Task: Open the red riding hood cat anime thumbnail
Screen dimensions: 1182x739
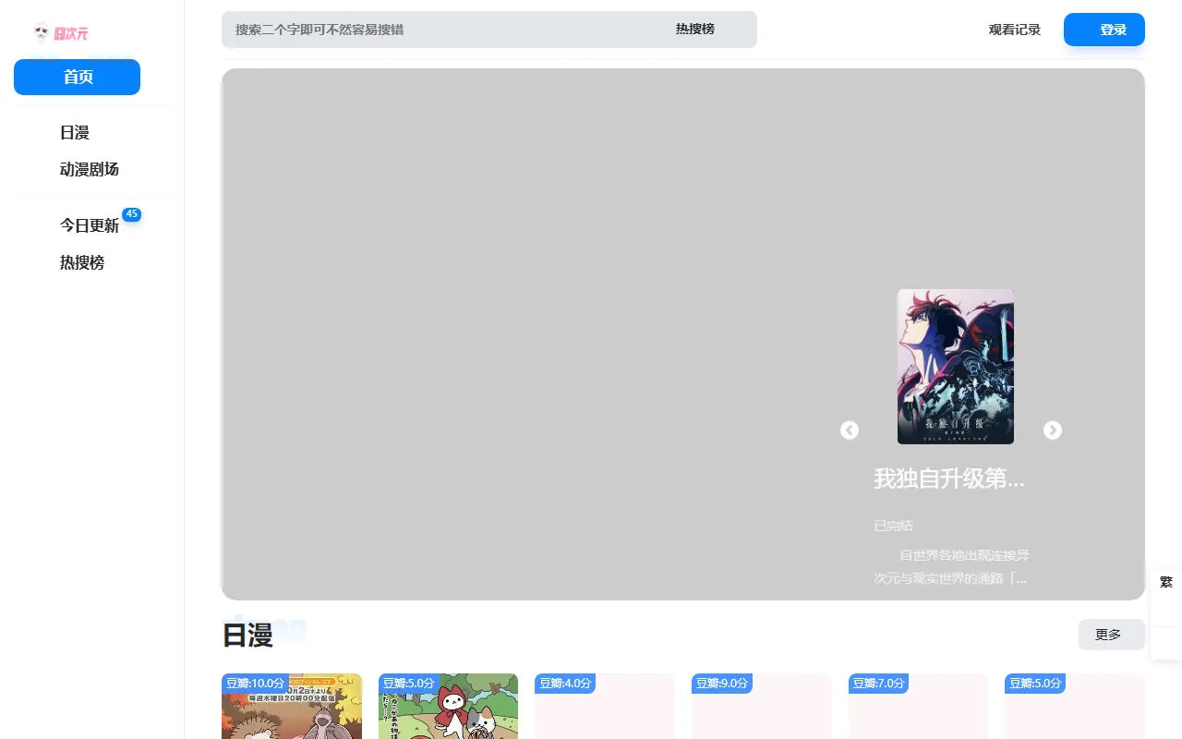Action: [x=448, y=709]
